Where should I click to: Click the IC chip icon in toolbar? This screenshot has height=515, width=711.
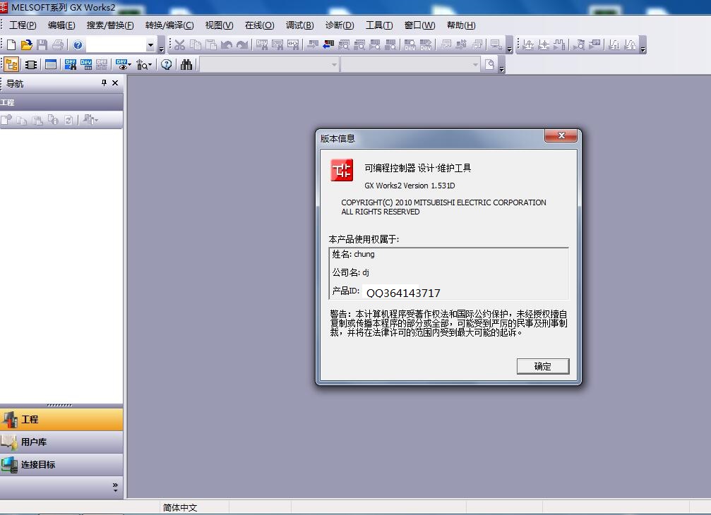pos(31,65)
